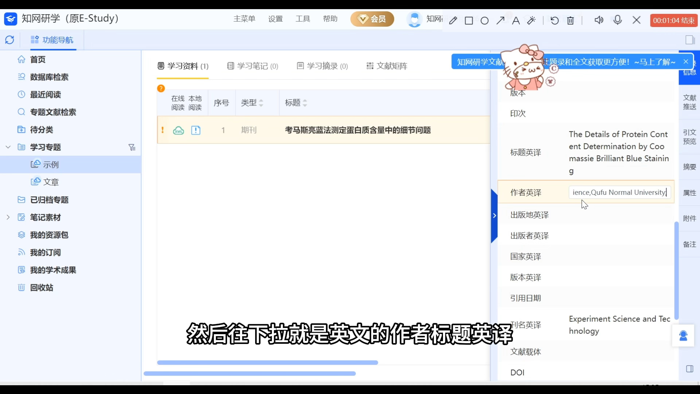Open 回收站 in the sidebar

[x=41, y=287]
